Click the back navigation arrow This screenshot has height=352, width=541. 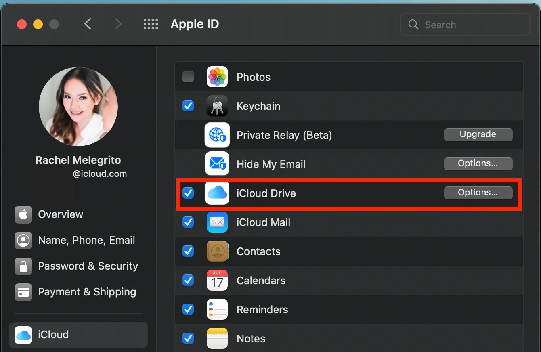(88, 24)
